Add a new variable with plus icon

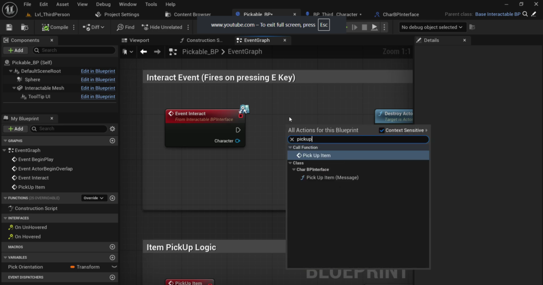112,257
